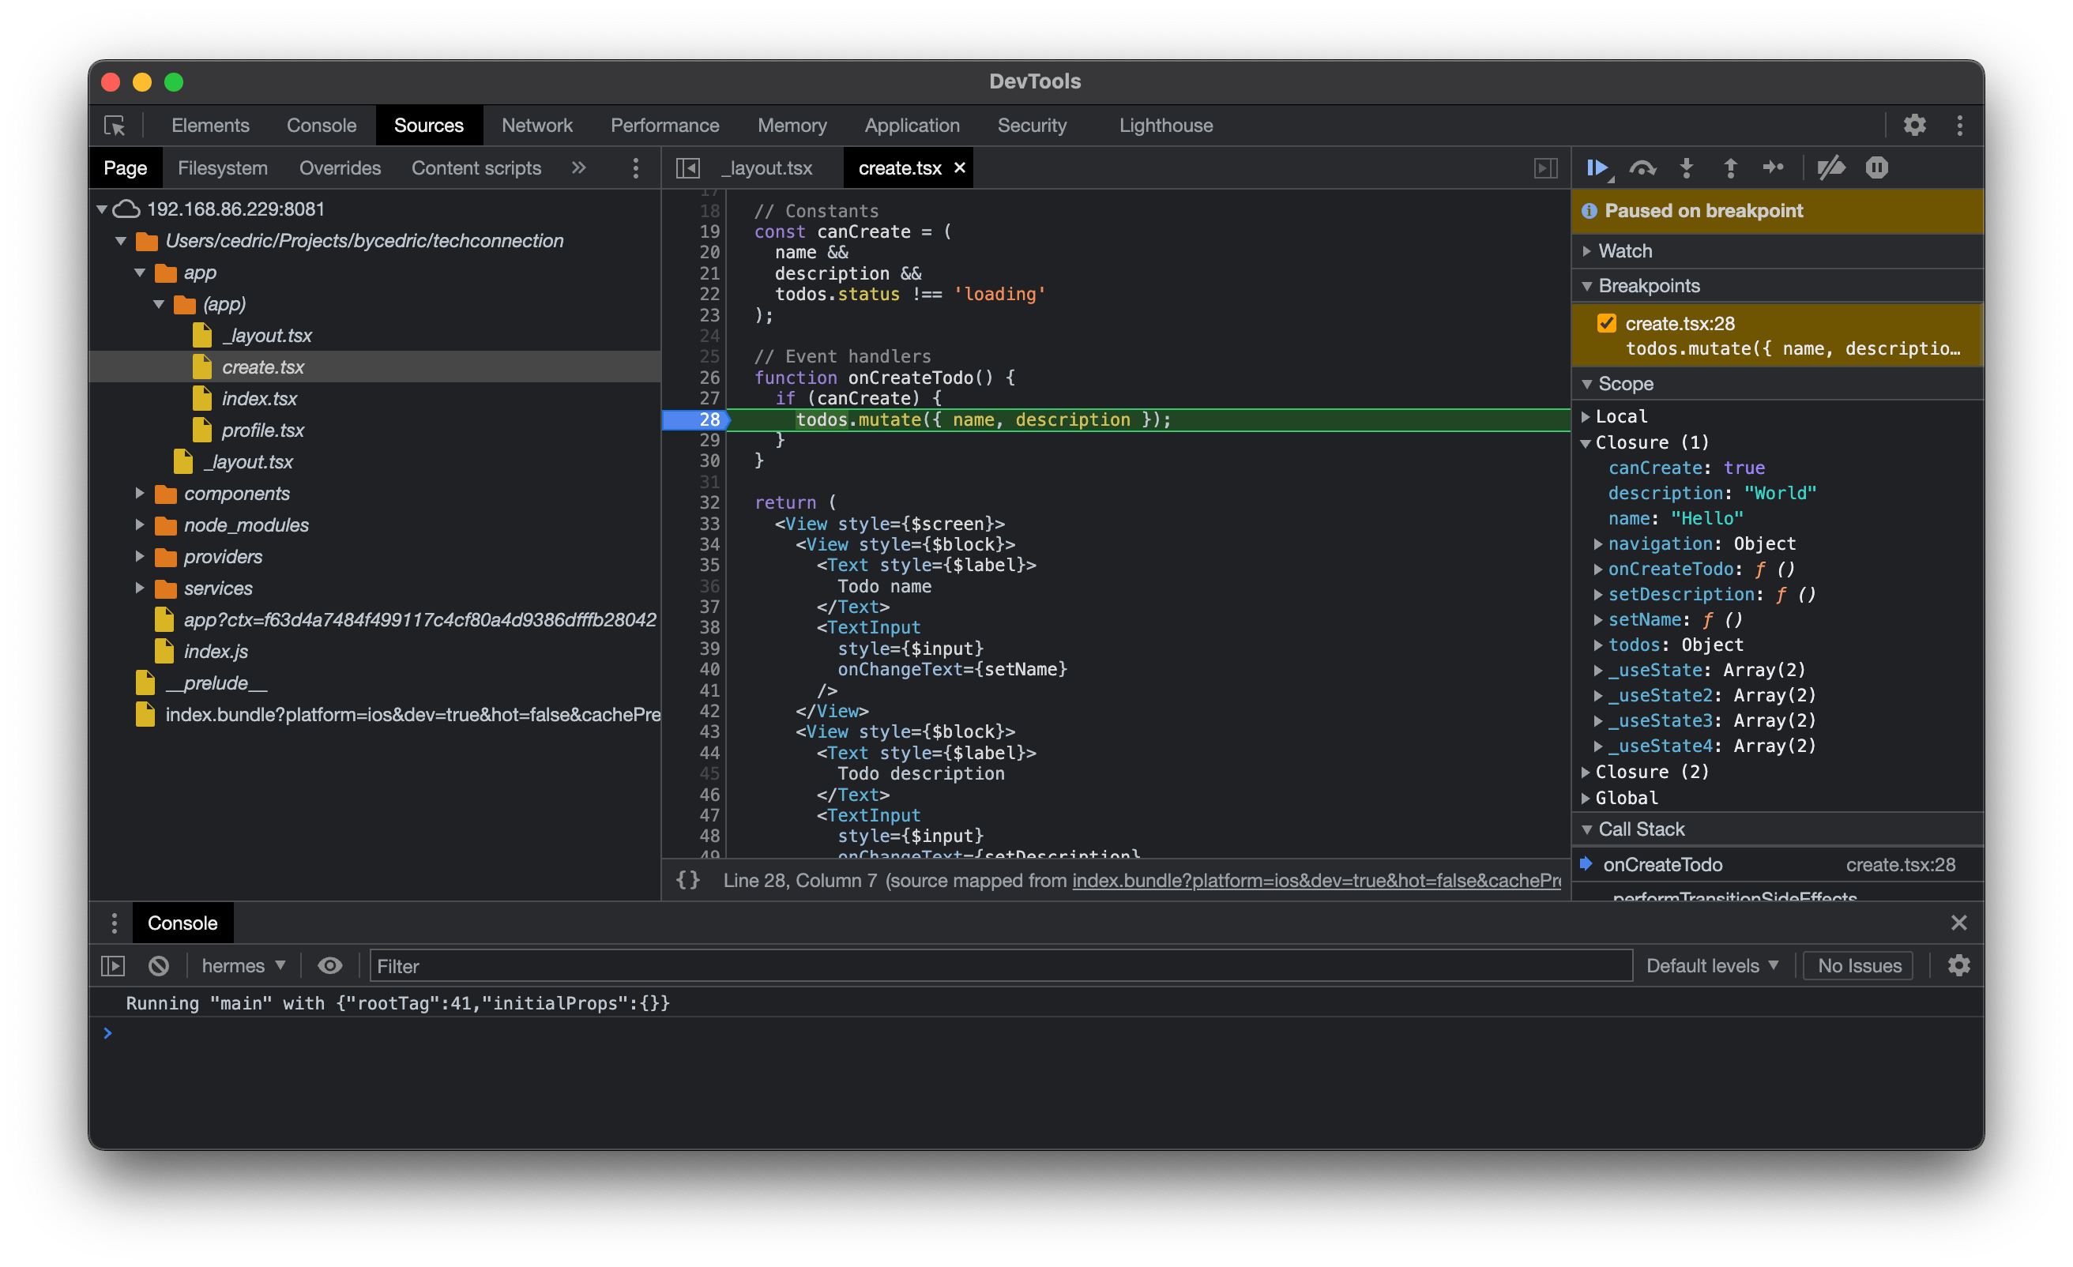Close the console drawer
The width and height of the screenshot is (2073, 1267).
pos(1958,923)
